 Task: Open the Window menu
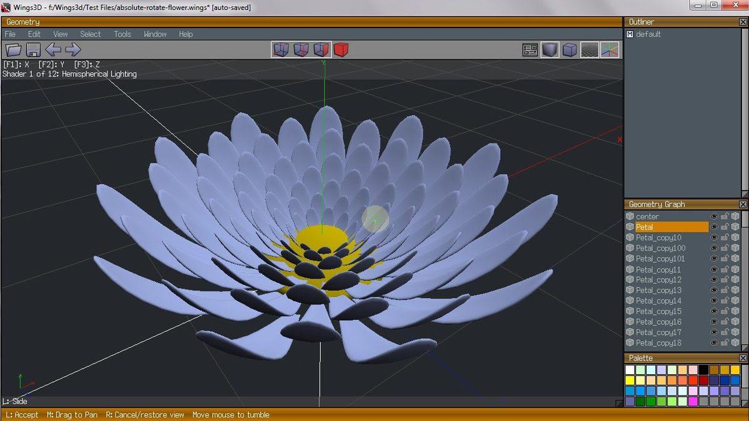pyautogui.click(x=154, y=34)
